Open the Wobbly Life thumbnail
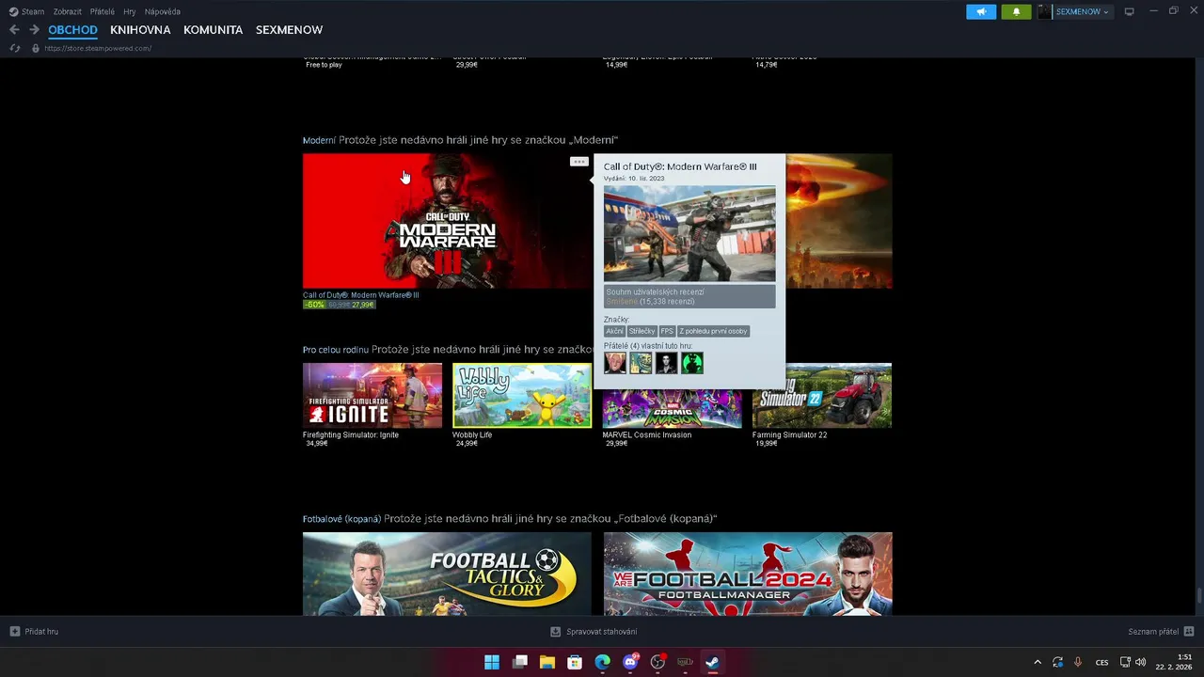 pos(522,395)
